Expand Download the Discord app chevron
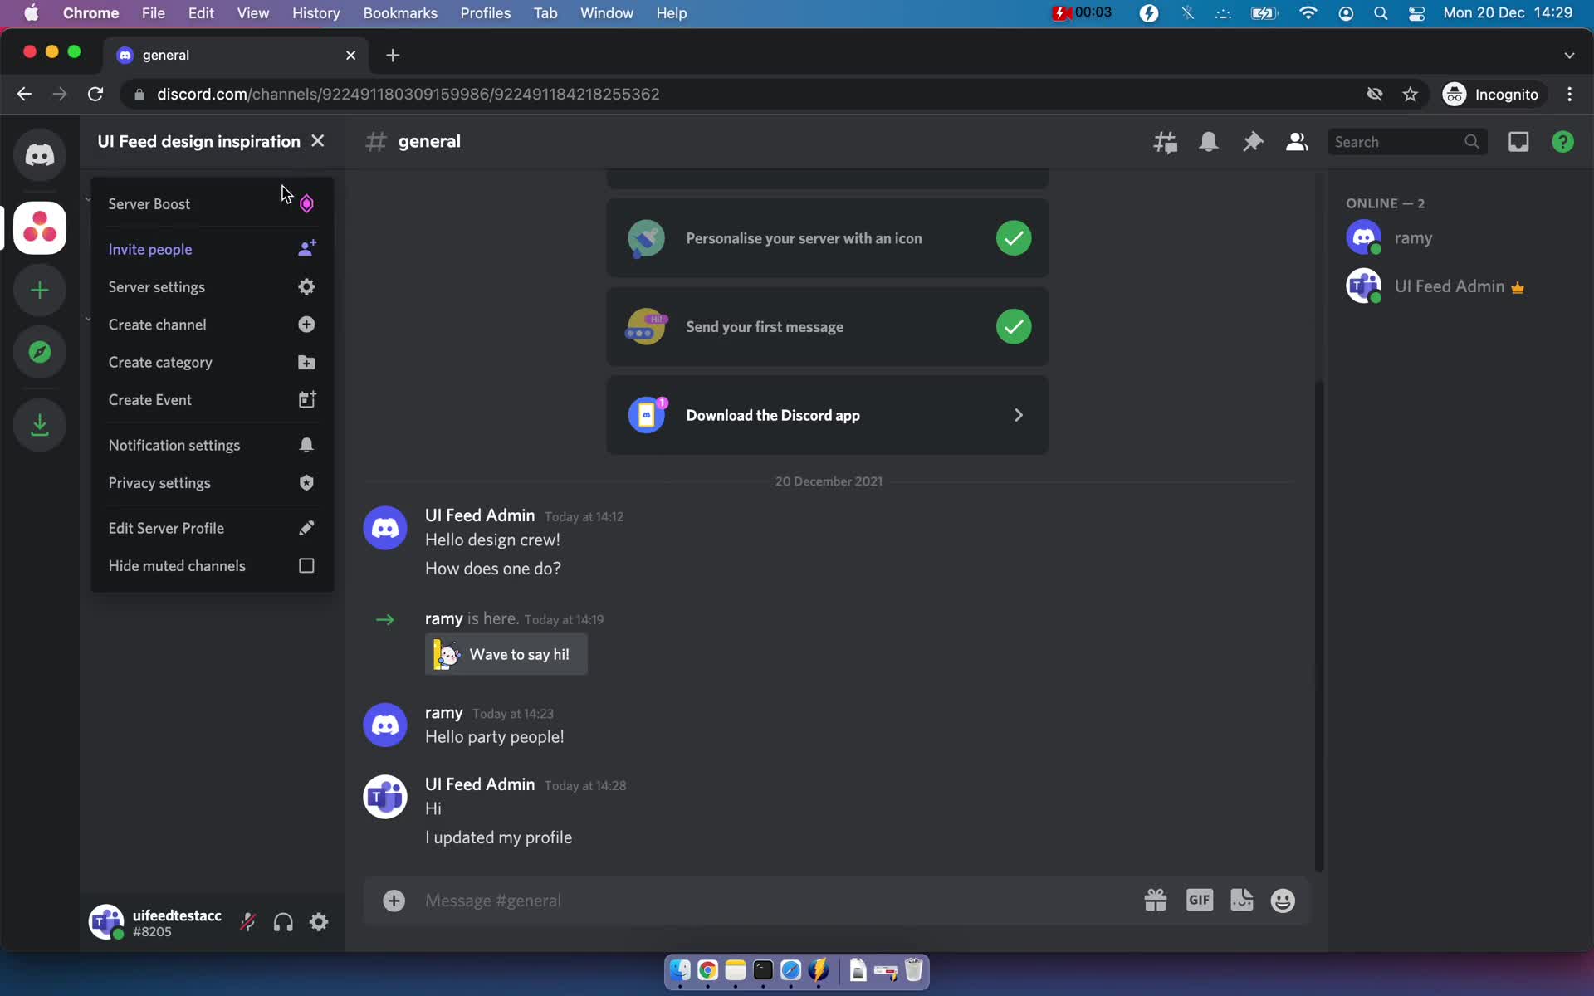 (1019, 415)
